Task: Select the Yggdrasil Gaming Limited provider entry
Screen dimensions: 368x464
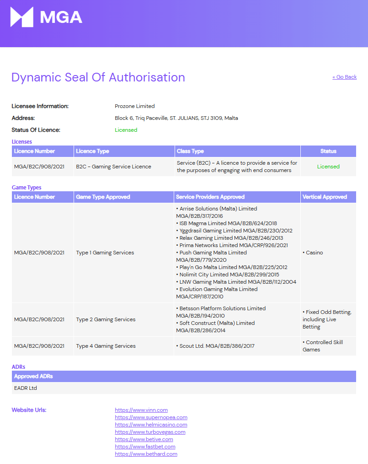Action: 235,231
